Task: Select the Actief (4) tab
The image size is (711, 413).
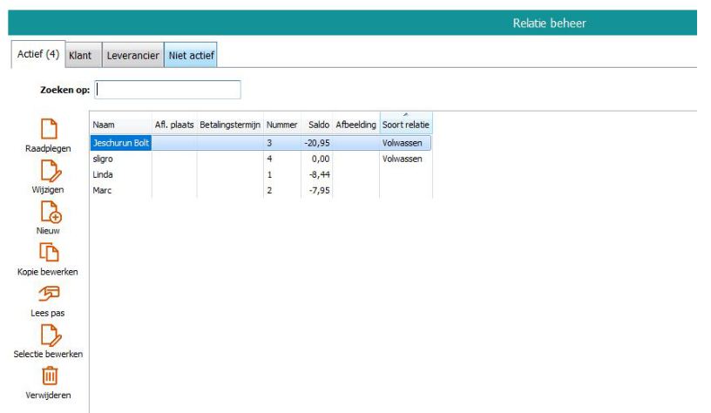Action: click(x=37, y=54)
